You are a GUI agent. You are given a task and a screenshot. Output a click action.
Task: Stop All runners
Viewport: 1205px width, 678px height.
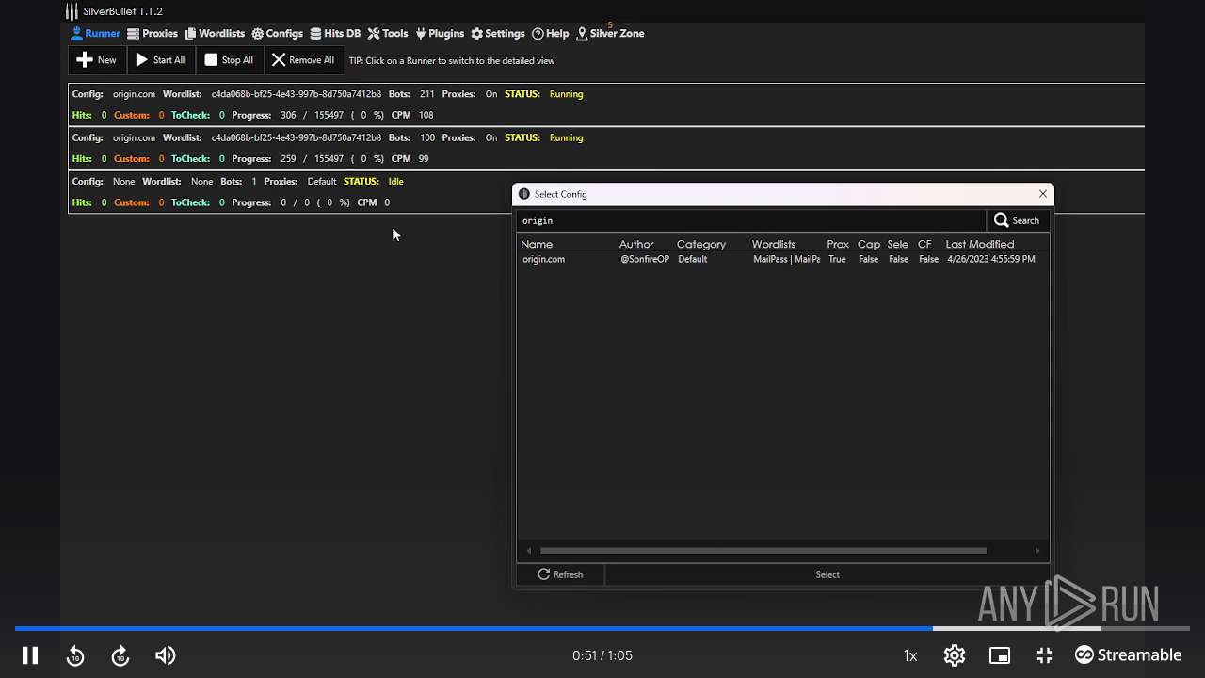click(x=229, y=60)
